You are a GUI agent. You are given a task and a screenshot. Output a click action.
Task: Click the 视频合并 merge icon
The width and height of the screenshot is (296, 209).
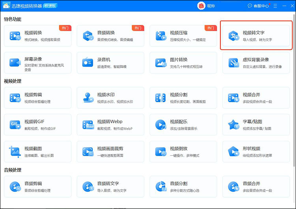234,98
